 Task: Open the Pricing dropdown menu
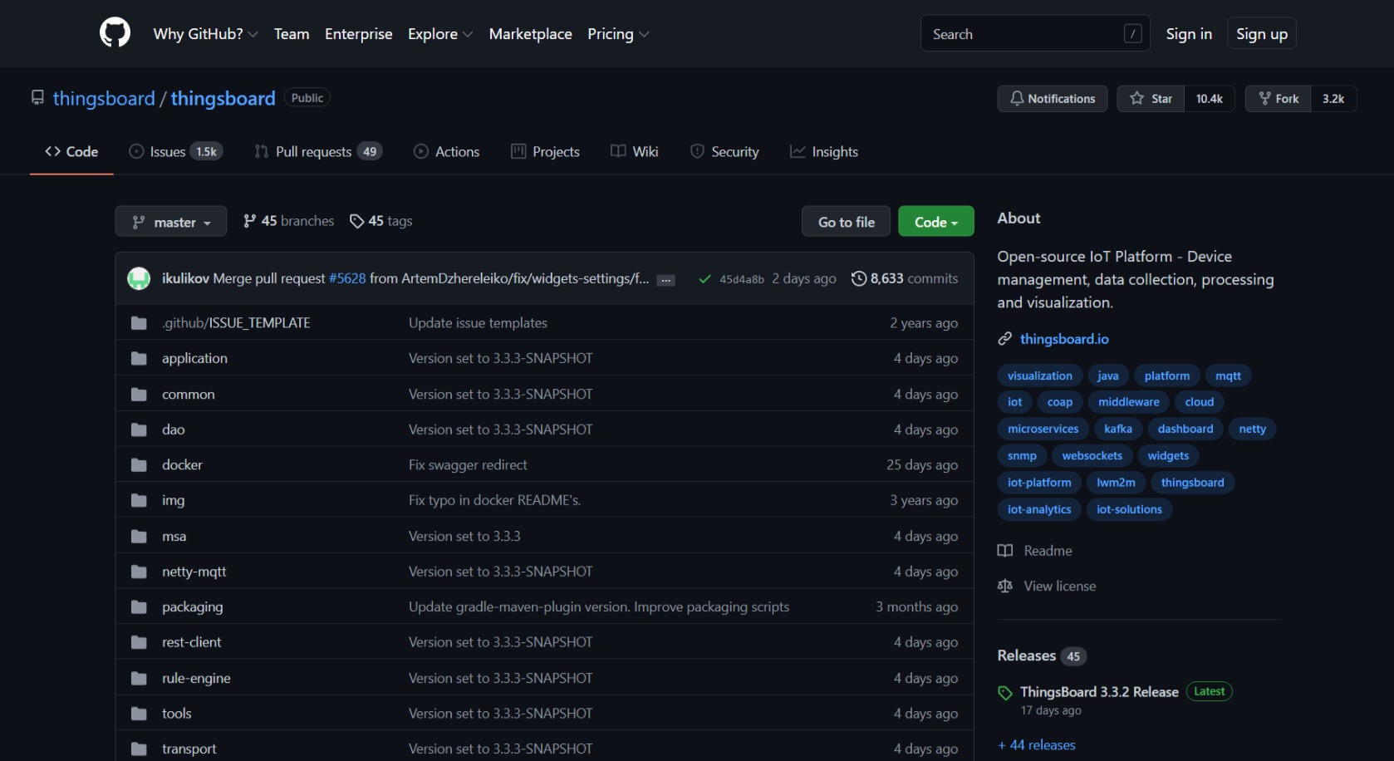(618, 34)
